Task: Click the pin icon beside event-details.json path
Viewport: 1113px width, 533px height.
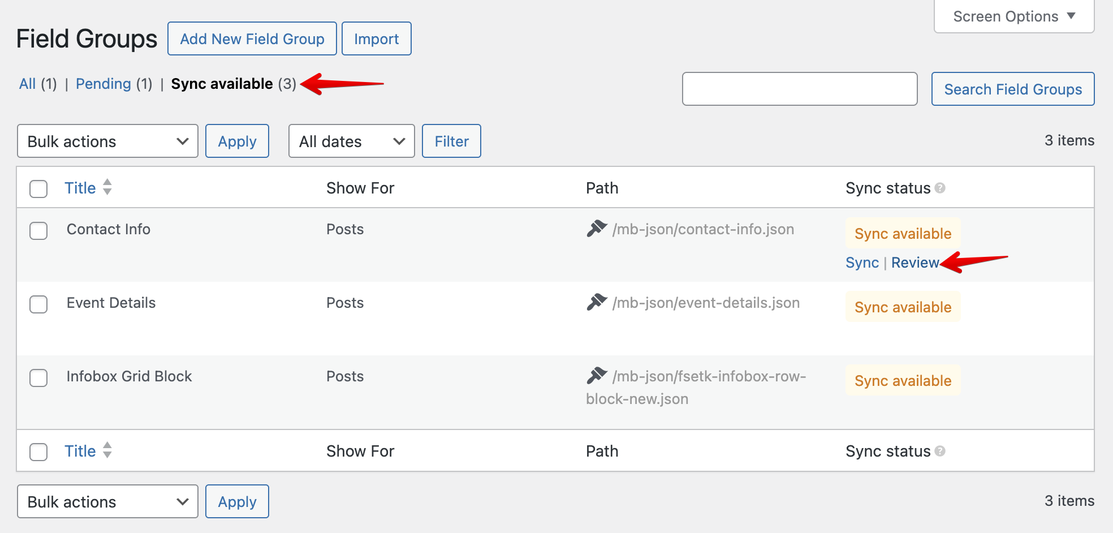Action: pos(597,302)
